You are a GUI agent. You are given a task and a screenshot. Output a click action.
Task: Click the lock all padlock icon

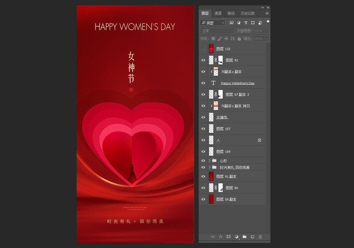[239, 38]
